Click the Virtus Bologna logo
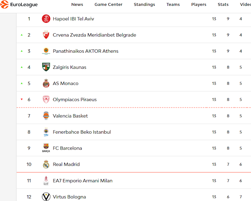Screen dimensions: 251x201 pyautogui.click(x=46, y=196)
